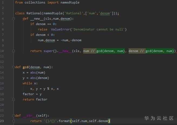Click the '{}/{}' format string
This screenshot has height=125, width=177.
click(50, 121)
